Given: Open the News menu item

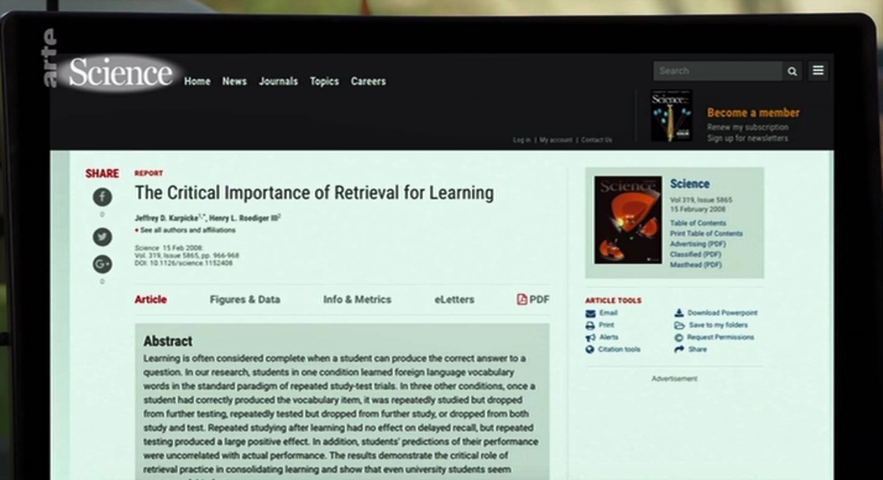Looking at the screenshot, I should point(234,81).
